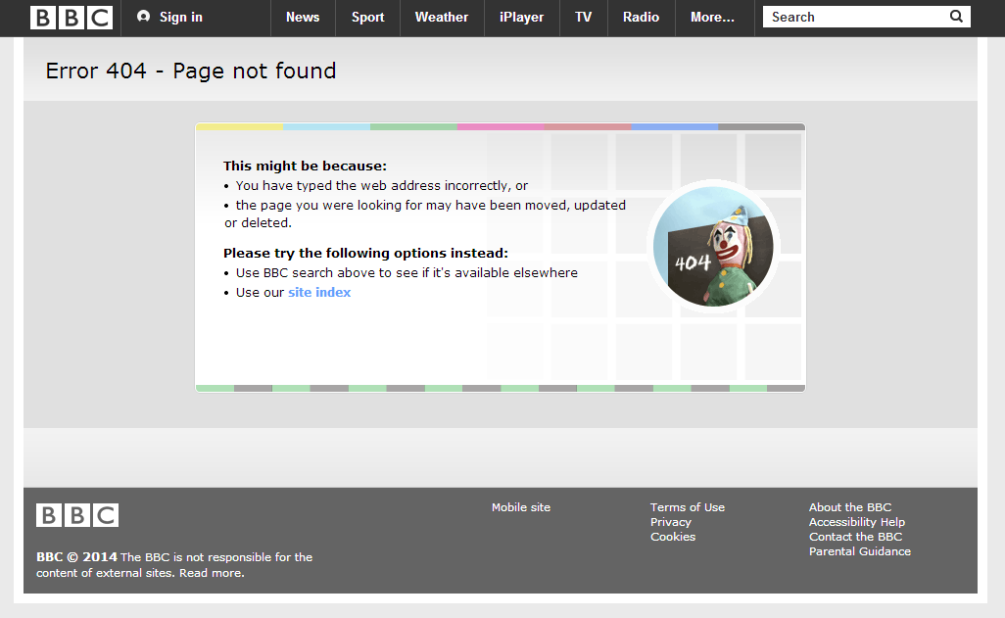Screen dimensions: 1005x618
Task: Open Parental Guidance link
Action: click(x=859, y=551)
